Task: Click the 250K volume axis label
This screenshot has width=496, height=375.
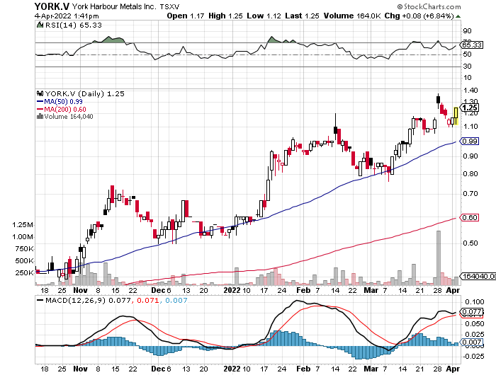Action: (x=24, y=273)
